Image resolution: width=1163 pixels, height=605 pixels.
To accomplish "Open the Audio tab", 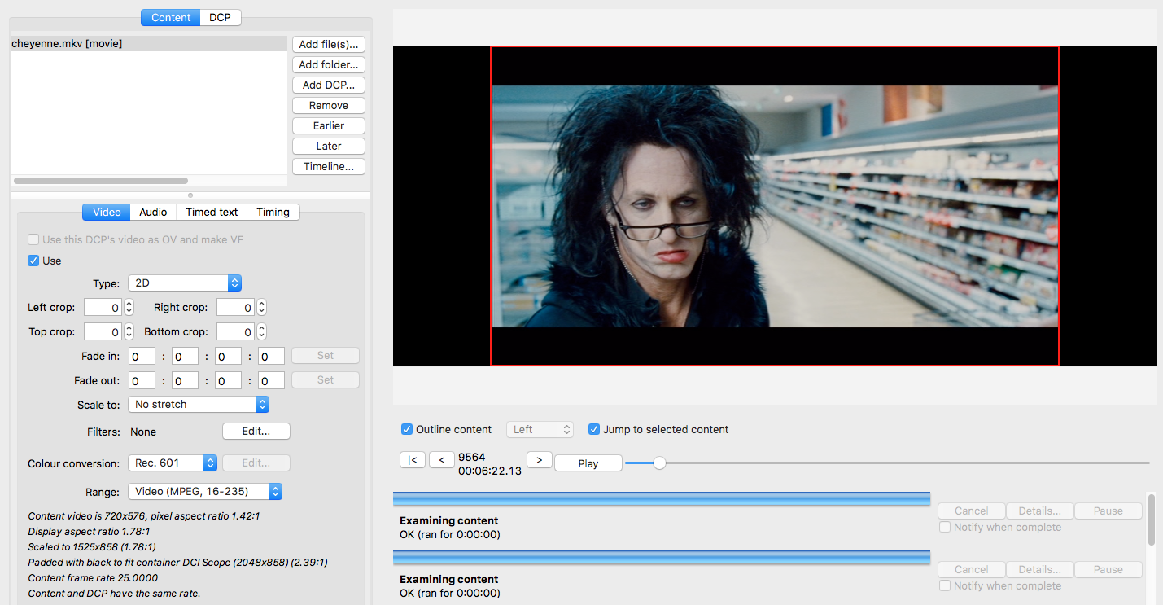I will (x=153, y=212).
